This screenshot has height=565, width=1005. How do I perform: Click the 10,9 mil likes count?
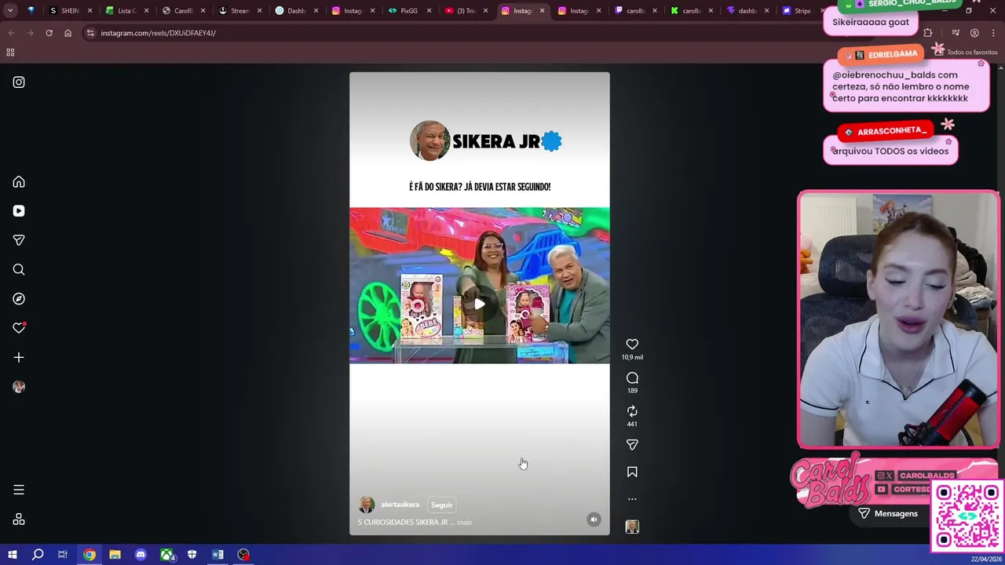(632, 357)
